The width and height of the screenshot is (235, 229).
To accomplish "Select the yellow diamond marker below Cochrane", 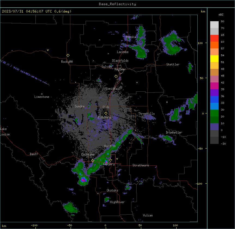I will click(x=93, y=161).
